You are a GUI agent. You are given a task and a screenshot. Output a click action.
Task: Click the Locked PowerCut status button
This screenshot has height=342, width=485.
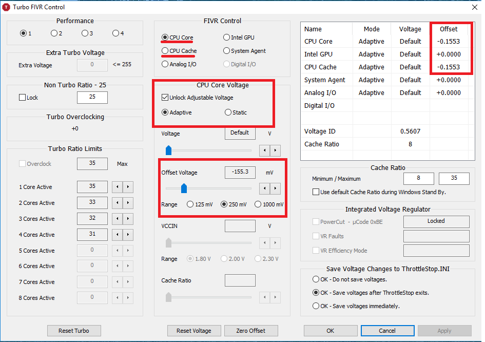436,221
